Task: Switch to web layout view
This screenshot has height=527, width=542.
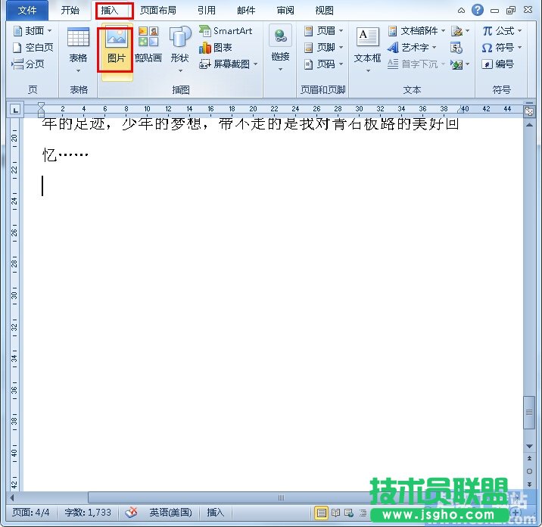Action: [349, 513]
